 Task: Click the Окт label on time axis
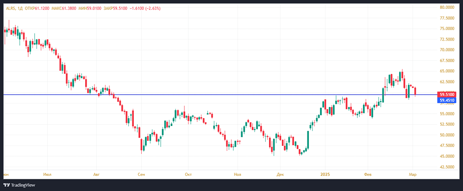click(188, 174)
